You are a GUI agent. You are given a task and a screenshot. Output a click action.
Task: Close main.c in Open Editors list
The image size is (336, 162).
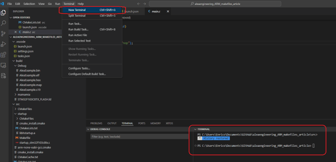tap(15, 32)
